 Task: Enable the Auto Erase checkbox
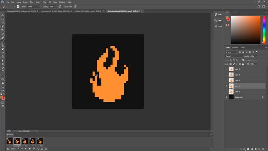pyautogui.click(x=64, y=7)
